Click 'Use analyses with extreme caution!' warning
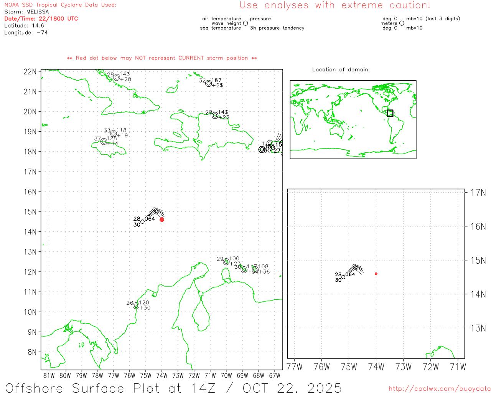The height and width of the screenshot is (393, 491). (335, 5)
